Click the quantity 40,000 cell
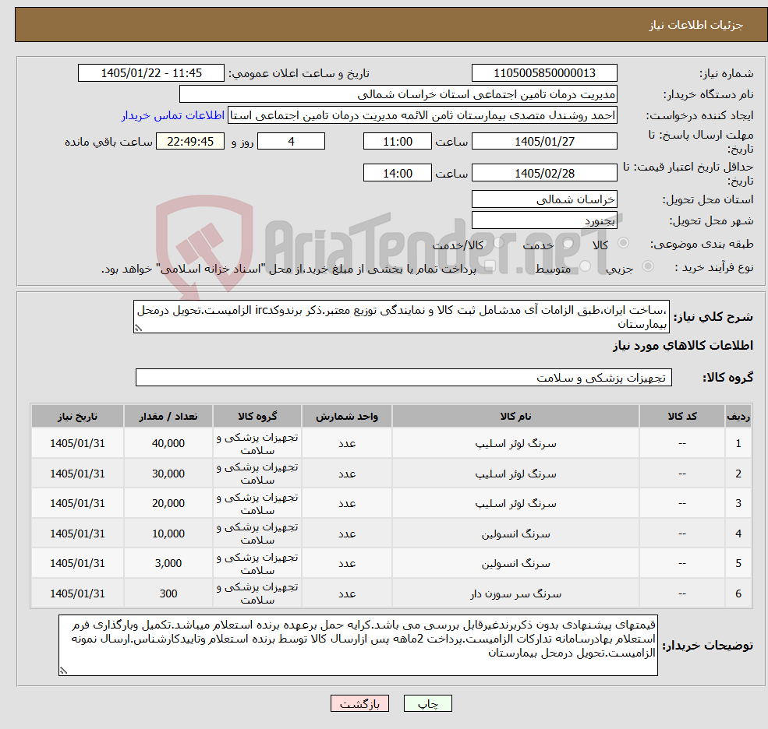768x729 pixels. click(168, 443)
